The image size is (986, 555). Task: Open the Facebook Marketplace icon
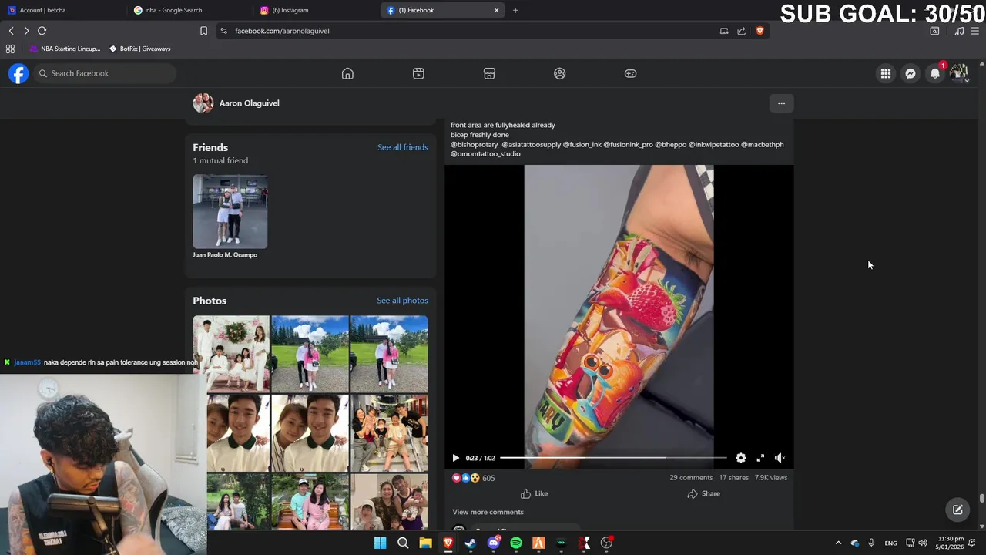coord(489,73)
